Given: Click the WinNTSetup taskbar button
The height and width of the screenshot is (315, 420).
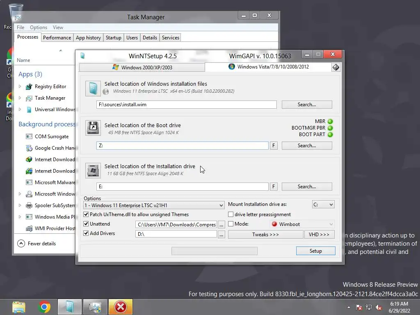Looking at the screenshot, I should coord(70,307).
